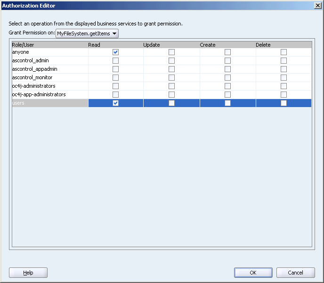
Task: Check Read for oc4j-app-administrators
Action: coord(115,95)
